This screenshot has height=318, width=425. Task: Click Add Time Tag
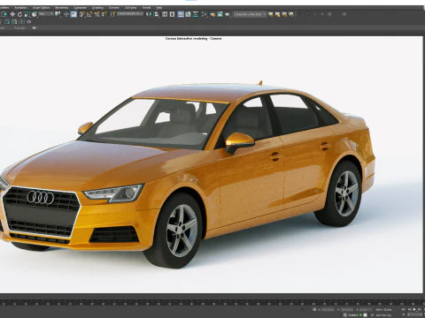tap(382, 315)
